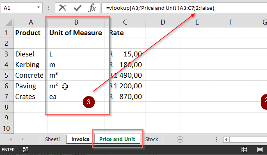Cancel the formula entry with X icon
The width and height of the screenshot is (267, 155).
coord(62,8)
